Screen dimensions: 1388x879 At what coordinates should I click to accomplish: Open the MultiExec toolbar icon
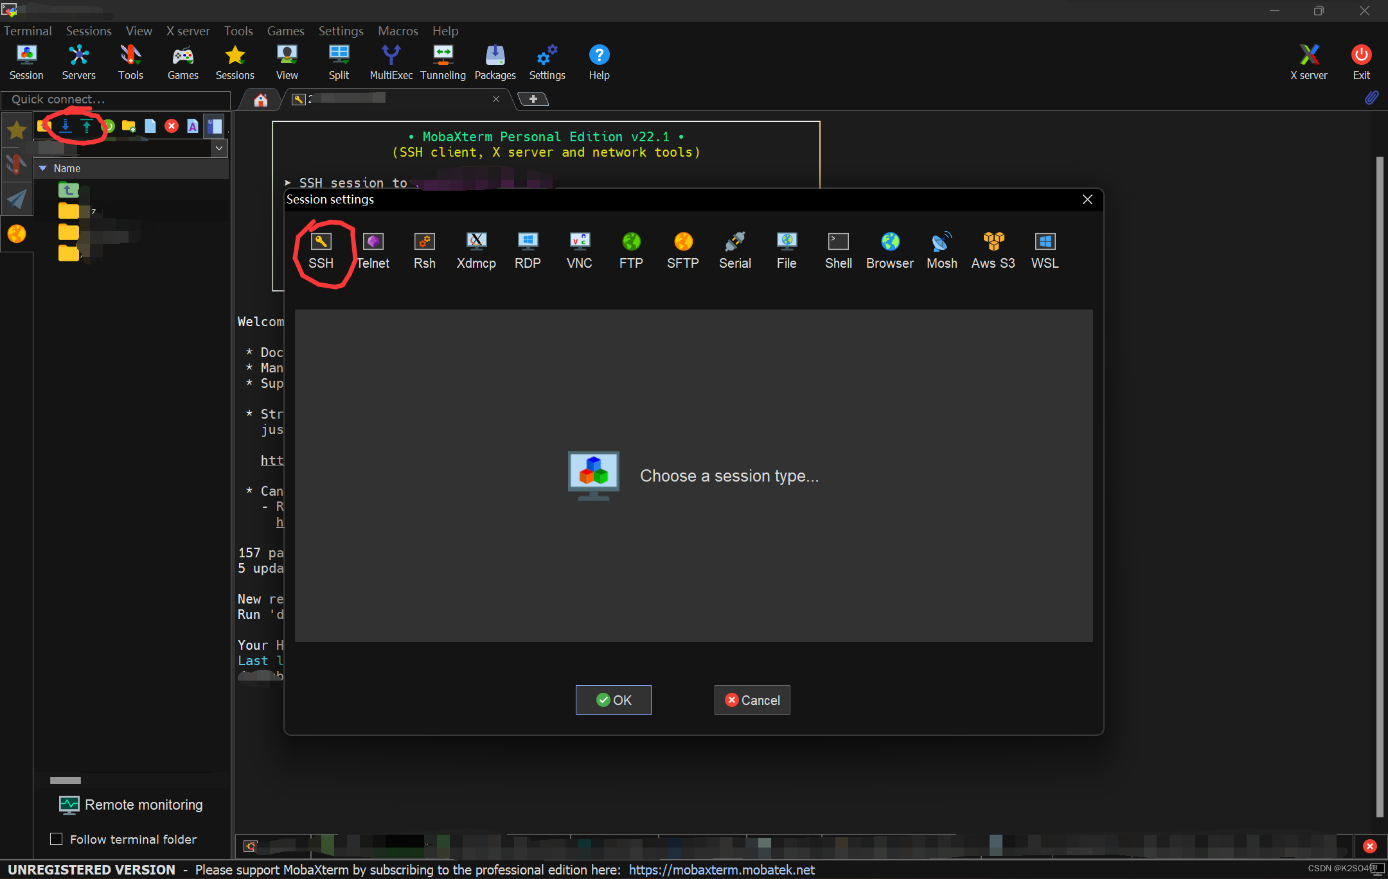(x=391, y=62)
